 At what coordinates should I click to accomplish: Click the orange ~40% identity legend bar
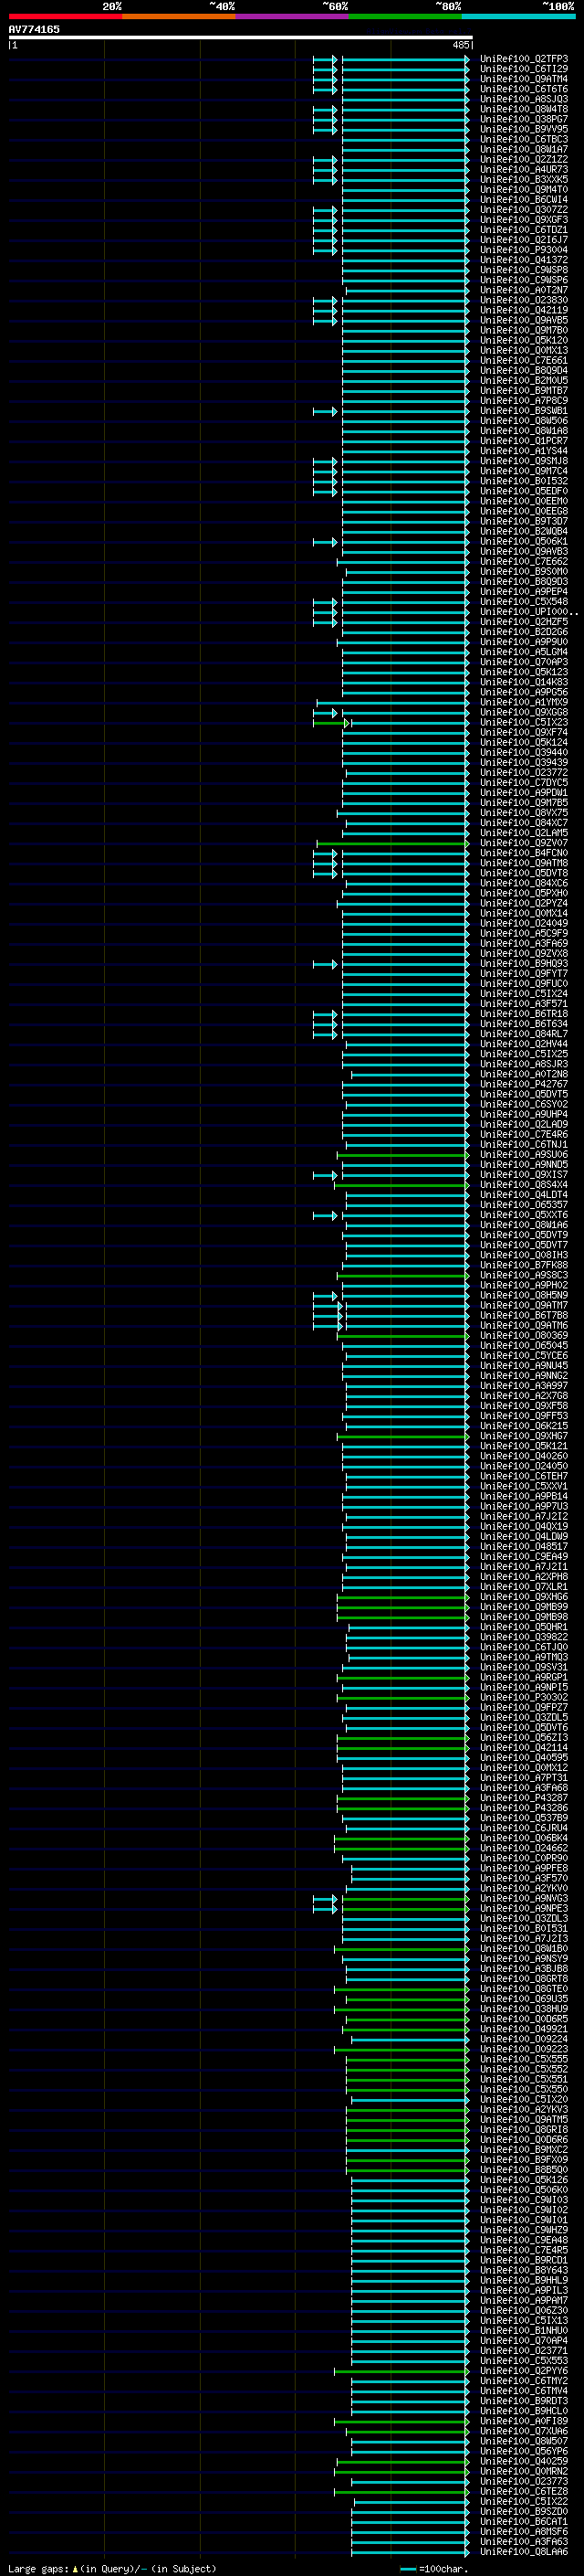(179, 16)
